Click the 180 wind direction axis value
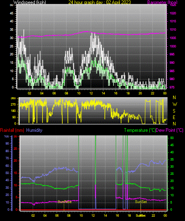Image resolution: width=185 pixels, height=221 pixels. click(x=13, y=111)
